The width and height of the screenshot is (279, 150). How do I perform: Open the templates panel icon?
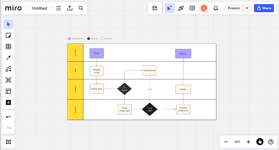click(x=8, y=91)
